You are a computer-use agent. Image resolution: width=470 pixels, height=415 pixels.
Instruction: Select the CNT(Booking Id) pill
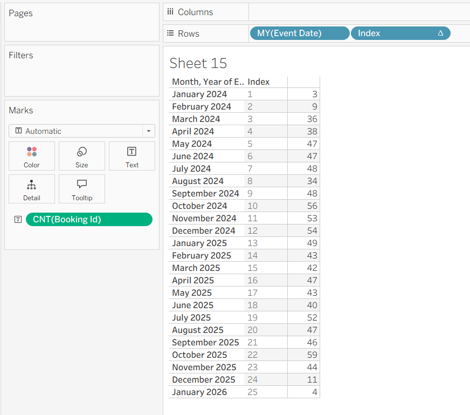pos(89,220)
